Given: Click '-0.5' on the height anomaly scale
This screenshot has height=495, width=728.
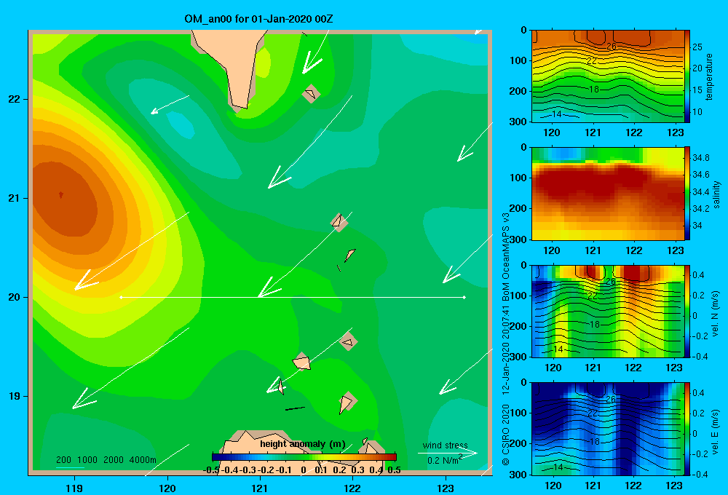Looking at the screenshot, I should pos(211,470).
